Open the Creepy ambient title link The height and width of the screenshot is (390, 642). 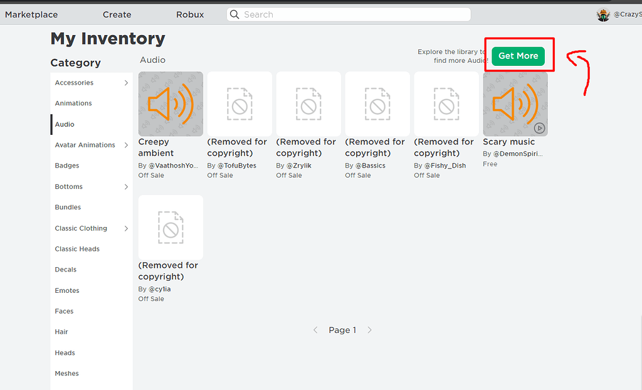tap(156, 147)
